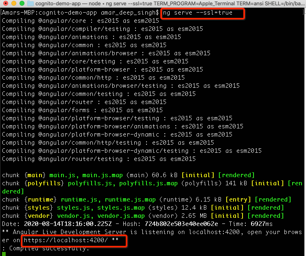
Task: Click the '6.15 kB' runtime chunk size
Action: [208, 200]
